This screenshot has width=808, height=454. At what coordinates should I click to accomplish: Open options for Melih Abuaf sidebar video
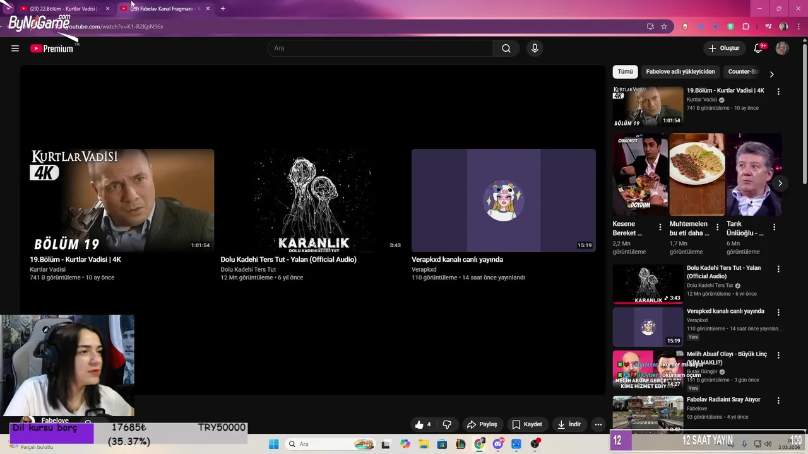778,355
